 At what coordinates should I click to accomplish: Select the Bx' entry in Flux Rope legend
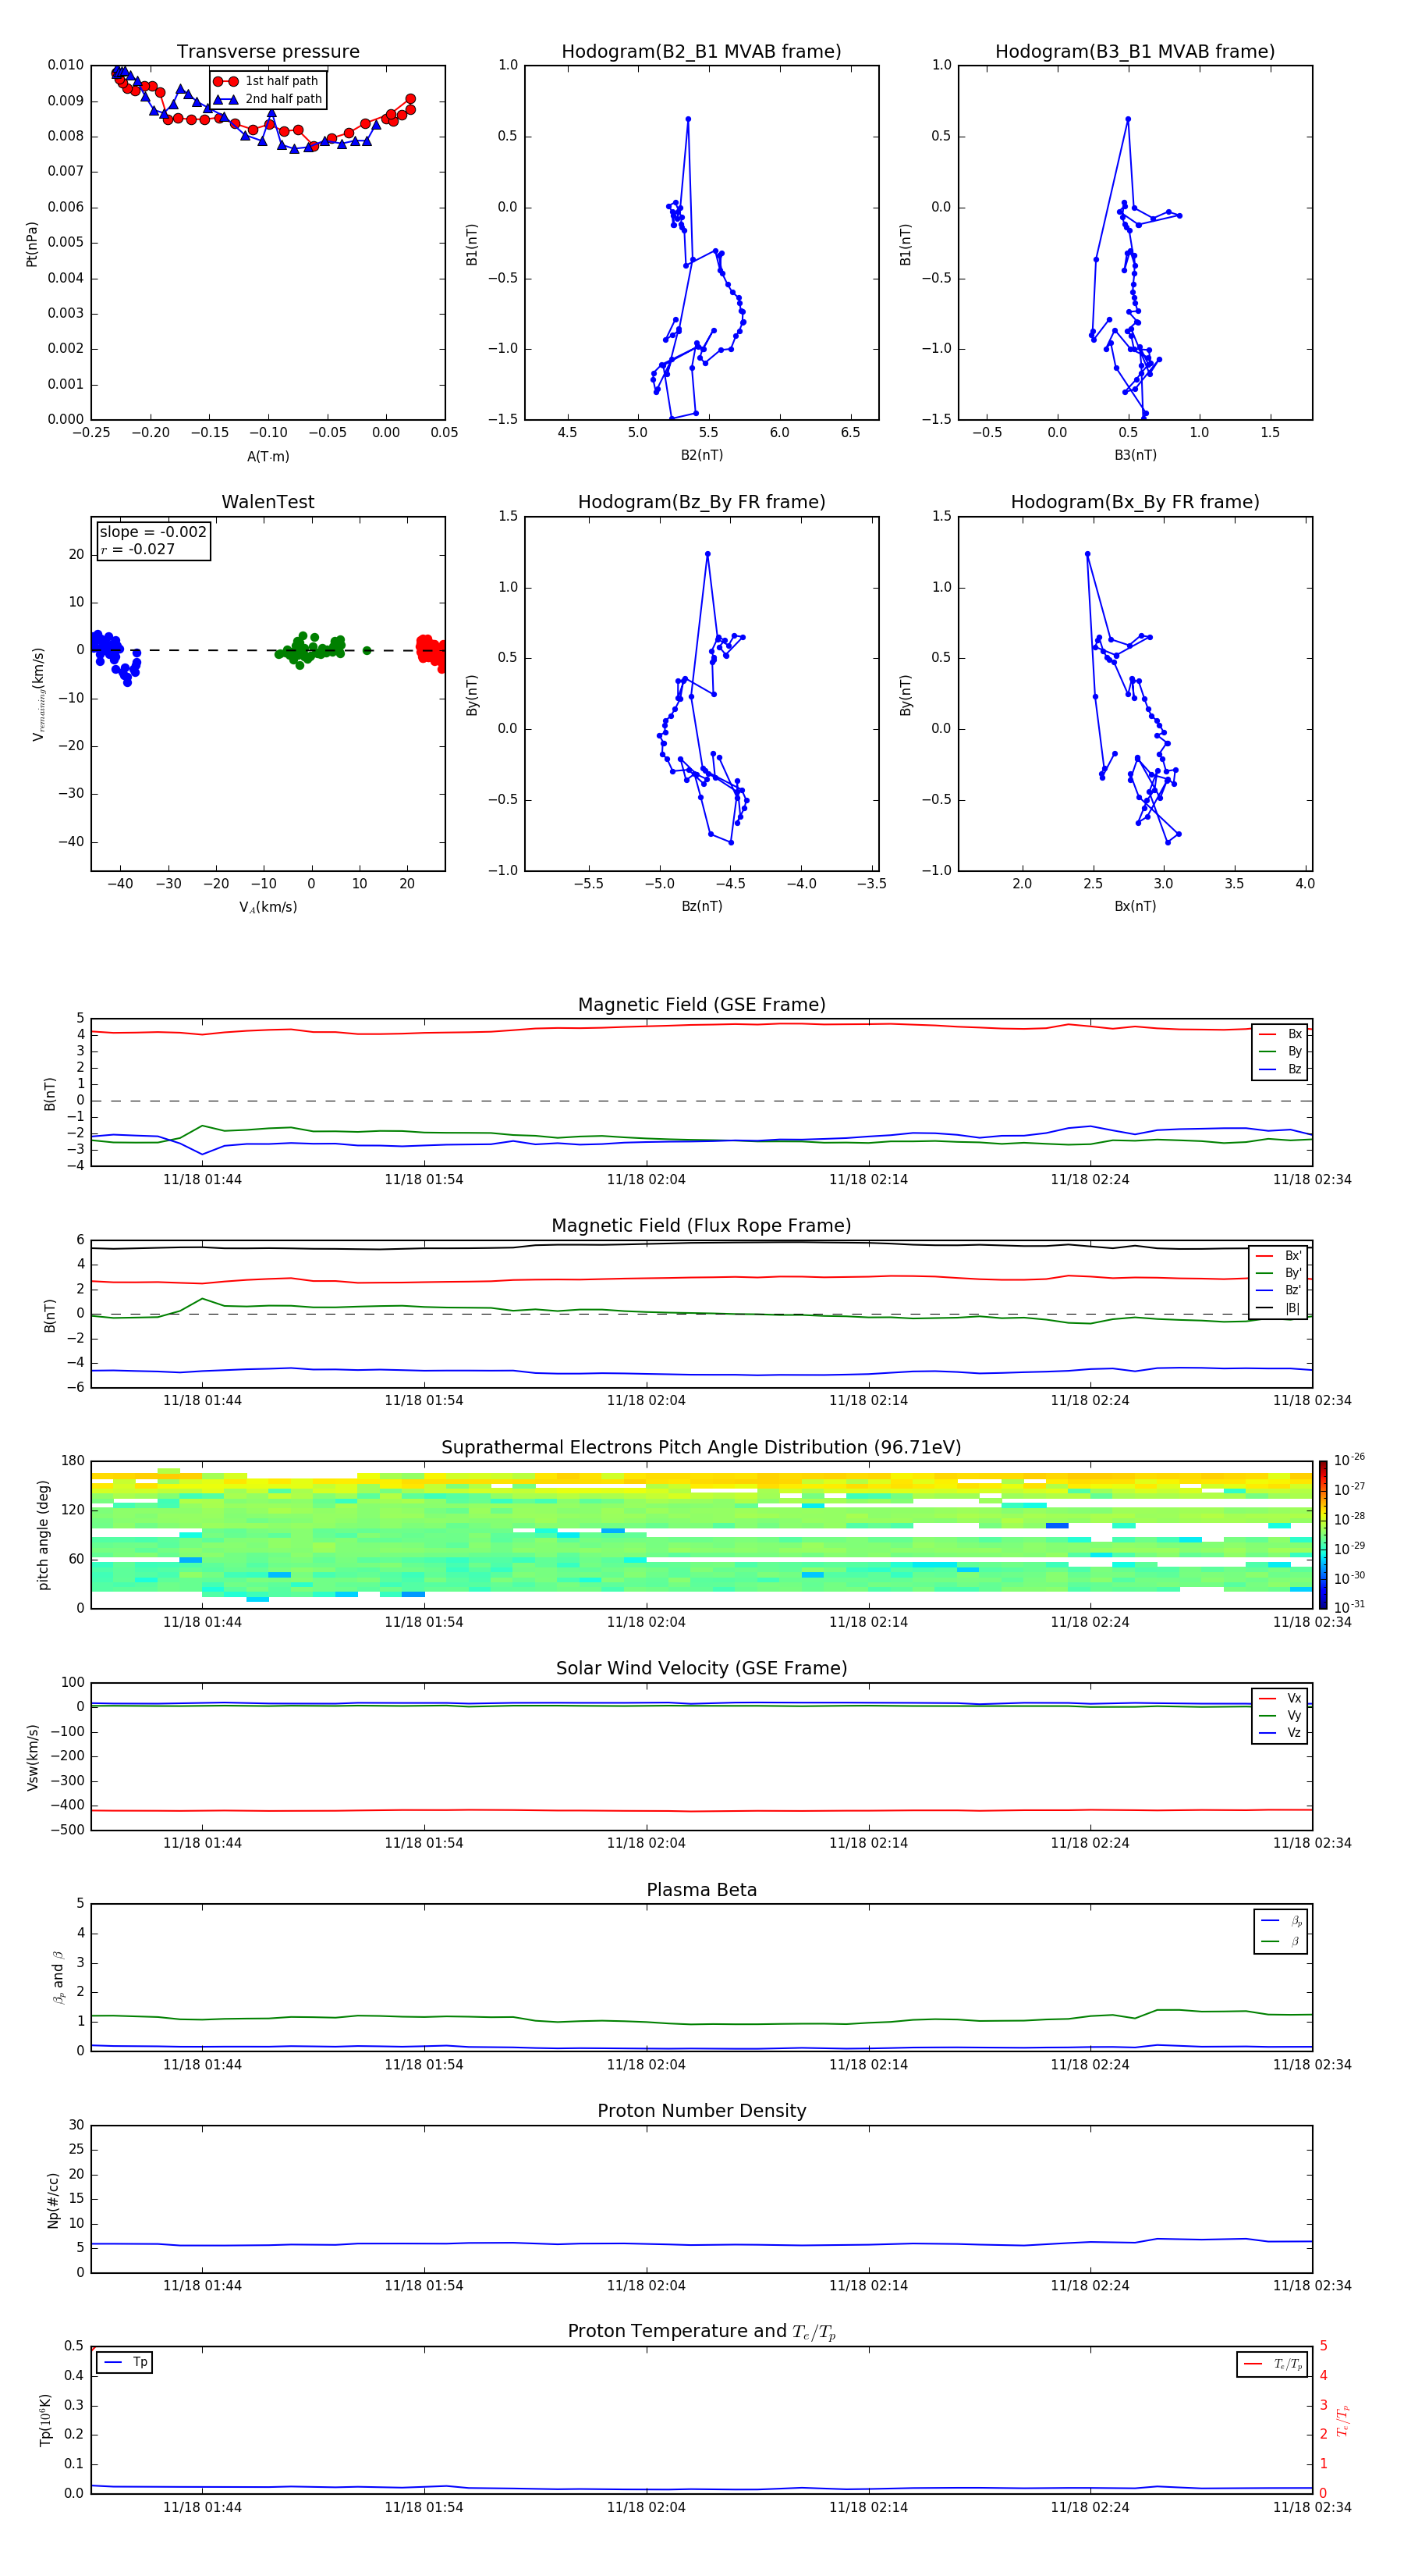click(x=1278, y=1256)
